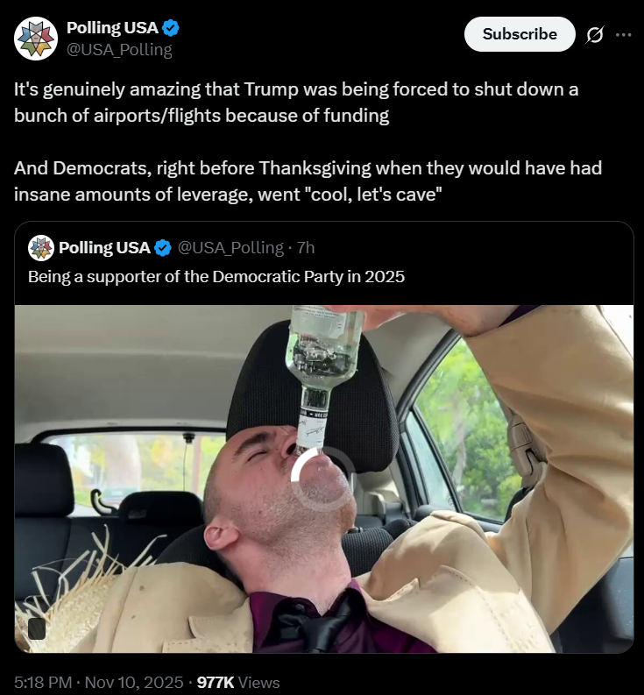Play the video of man drinking in car
The height and width of the screenshot is (695, 644).
324,479
